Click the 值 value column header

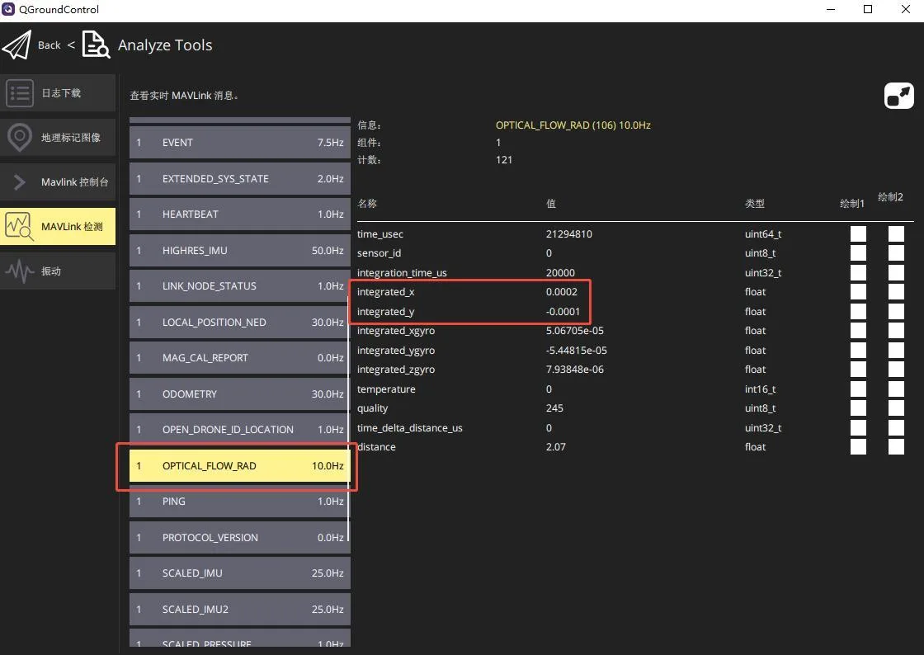point(551,204)
